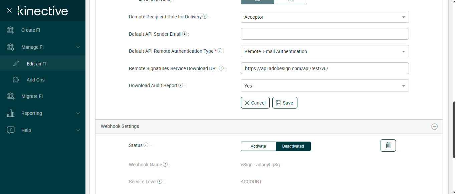
Task: Open the Remote Recipient Role dropdown
Action: (324, 17)
